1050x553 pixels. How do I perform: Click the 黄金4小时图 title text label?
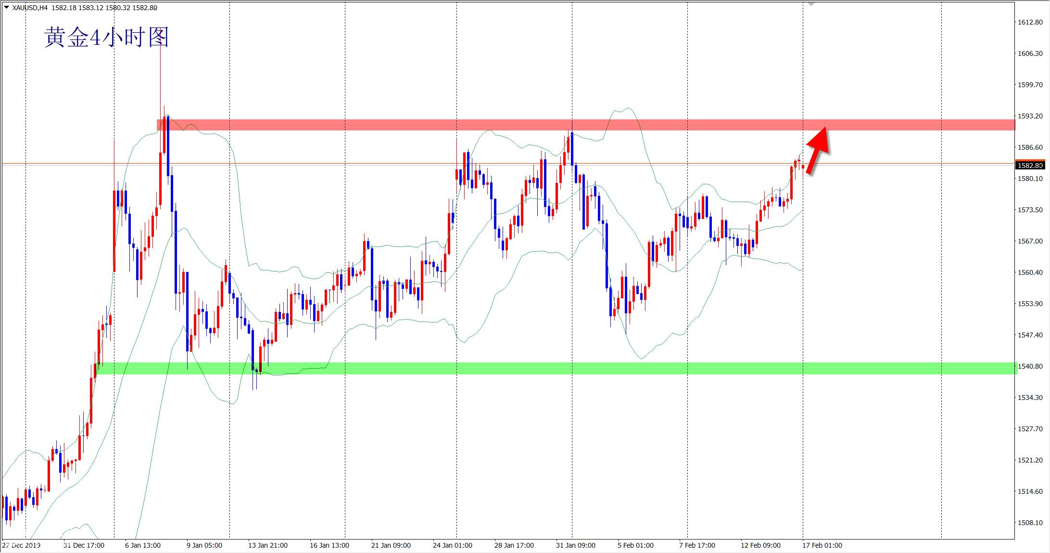click(x=106, y=37)
